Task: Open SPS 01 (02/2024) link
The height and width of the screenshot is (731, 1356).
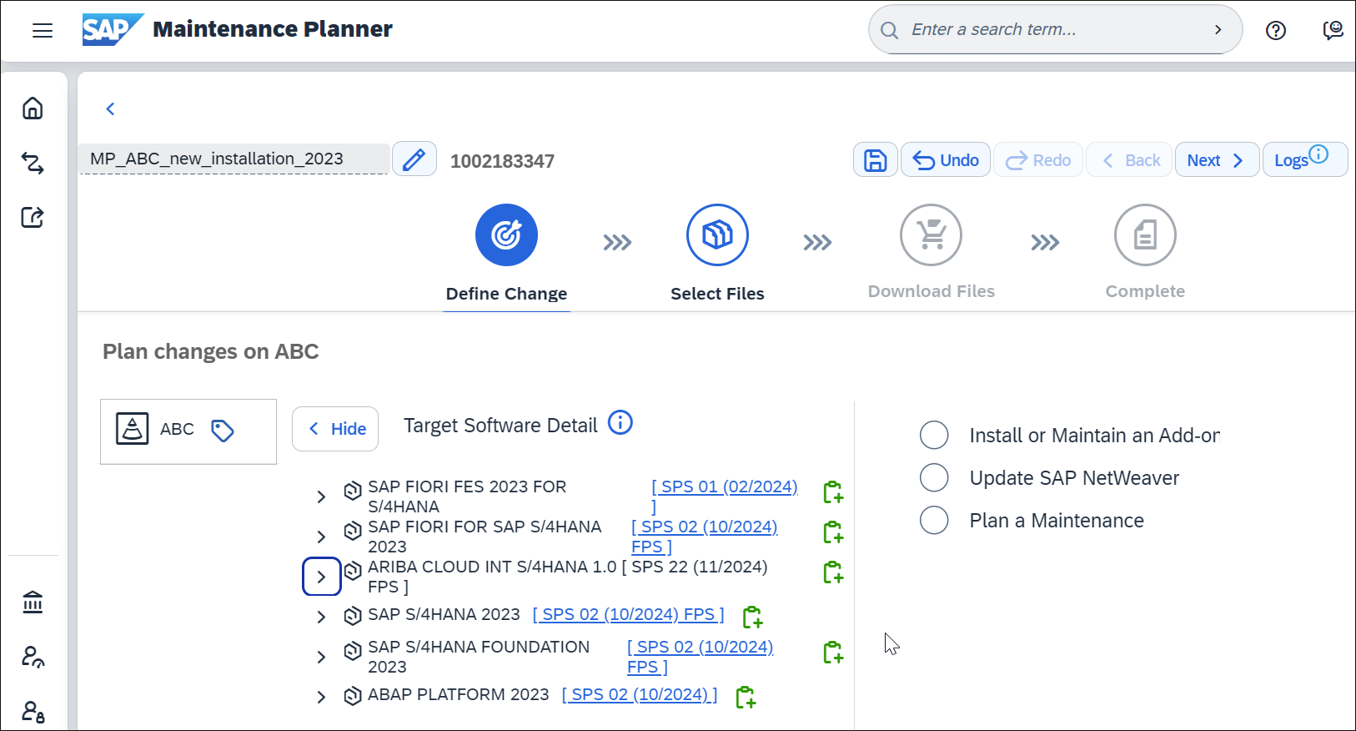Action: pyautogui.click(x=725, y=486)
